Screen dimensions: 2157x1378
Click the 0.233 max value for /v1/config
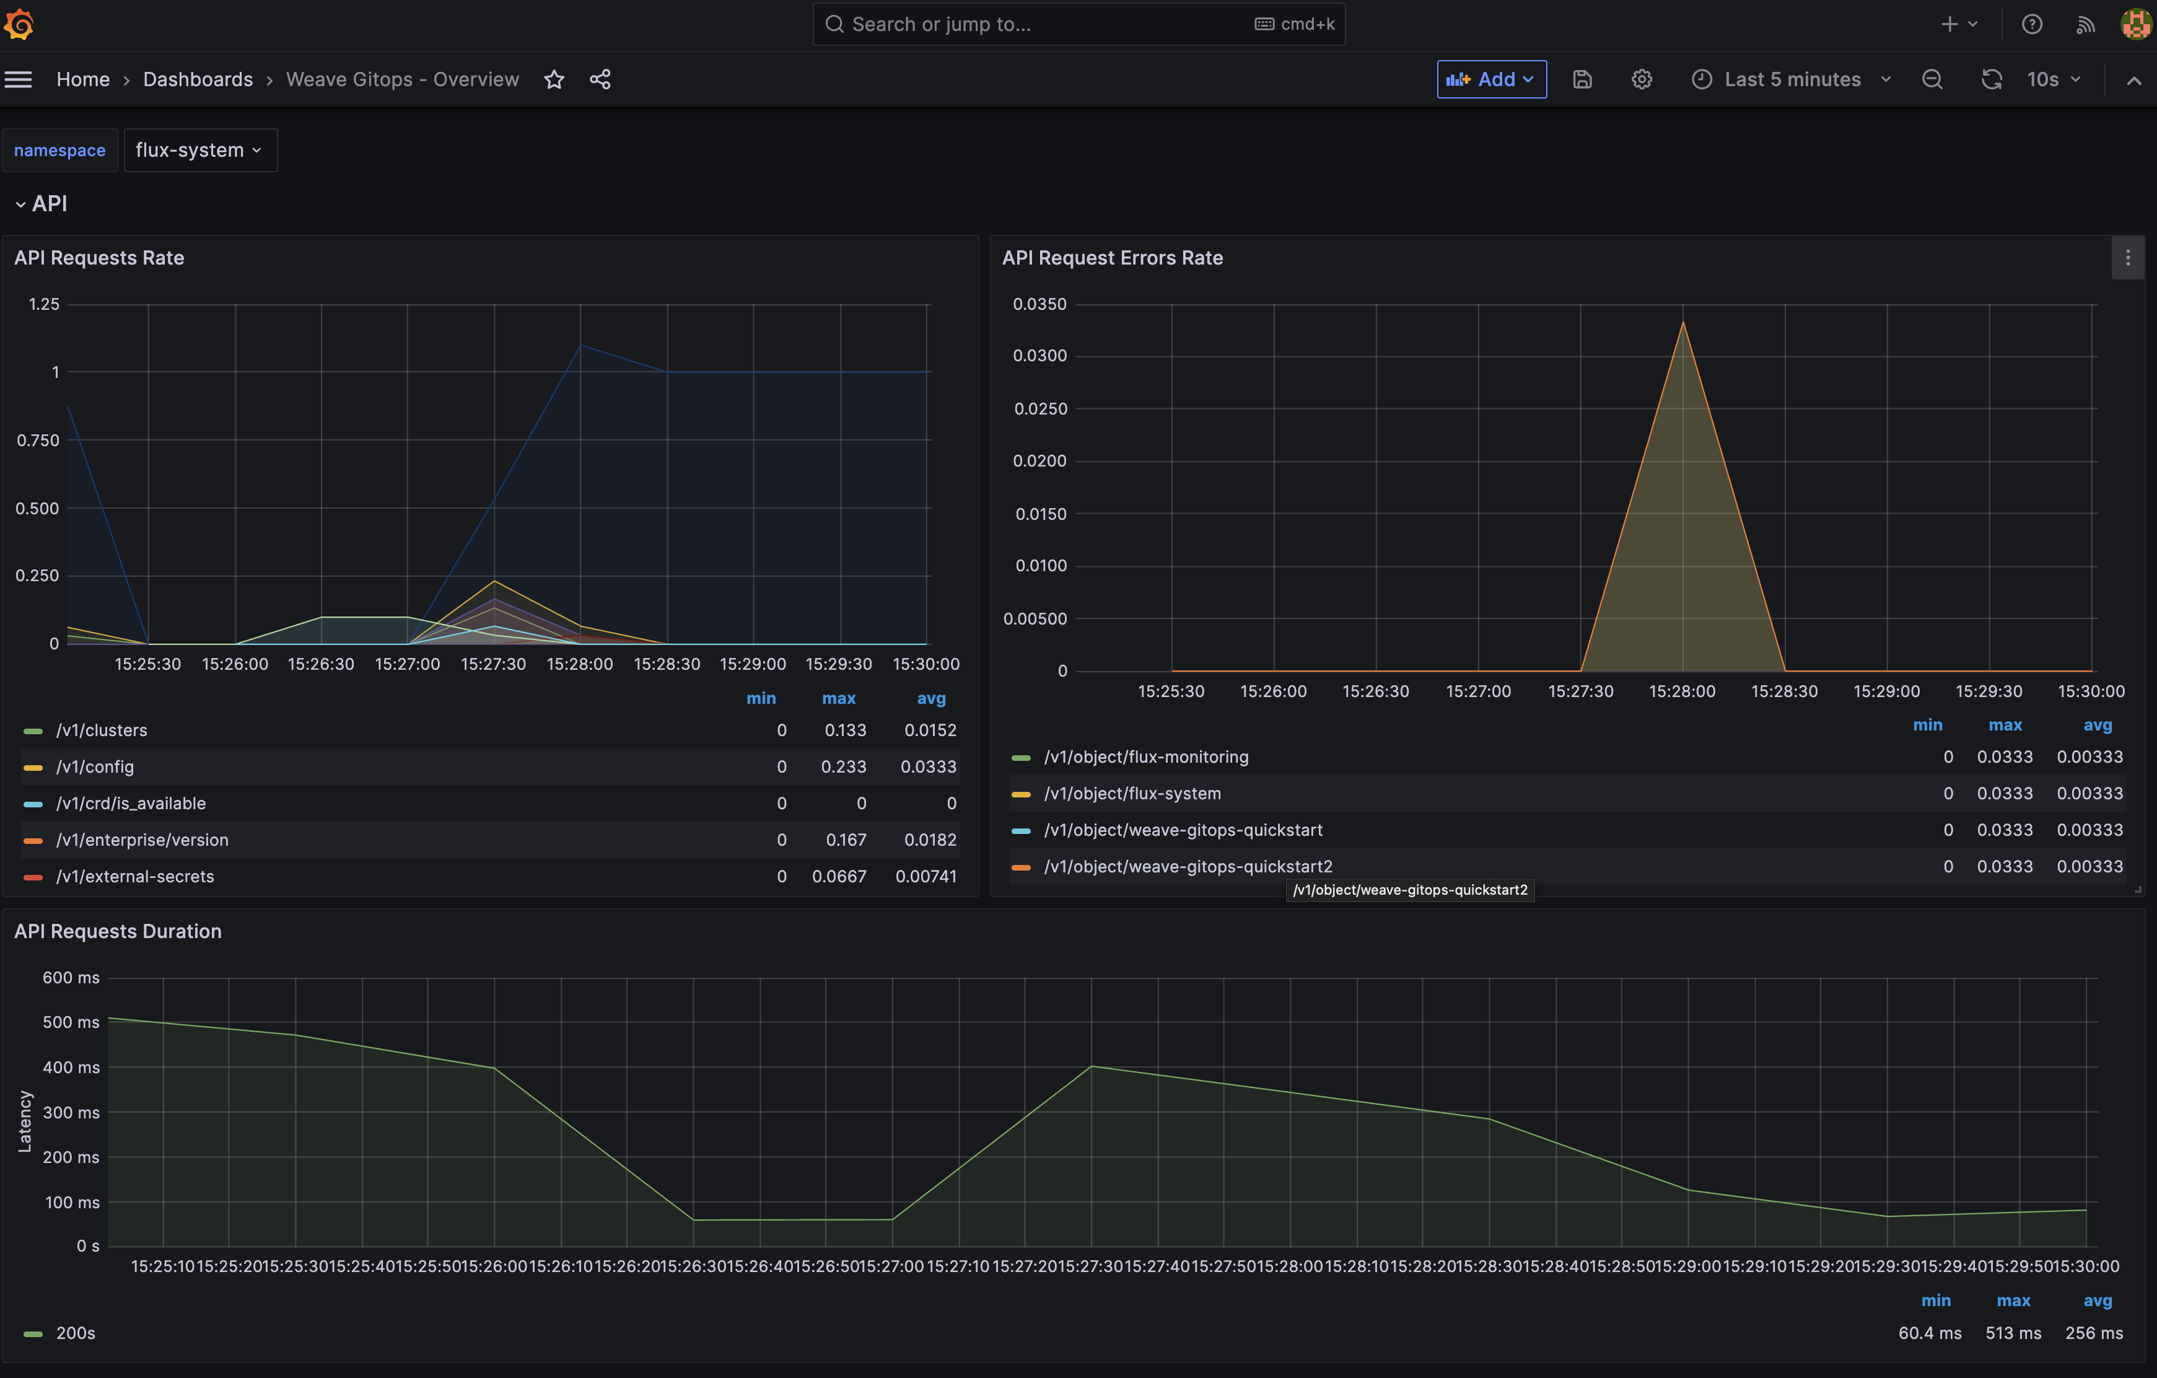coord(844,767)
